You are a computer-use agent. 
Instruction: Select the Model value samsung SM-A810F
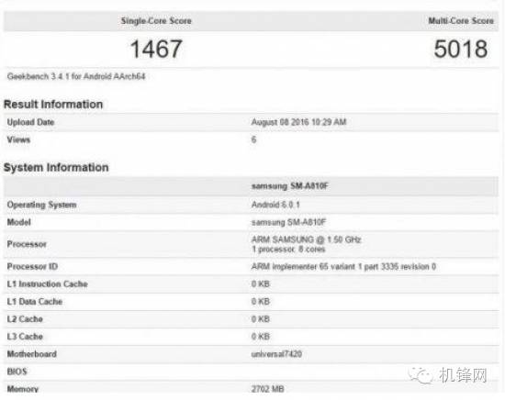pyautogui.click(x=289, y=222)
